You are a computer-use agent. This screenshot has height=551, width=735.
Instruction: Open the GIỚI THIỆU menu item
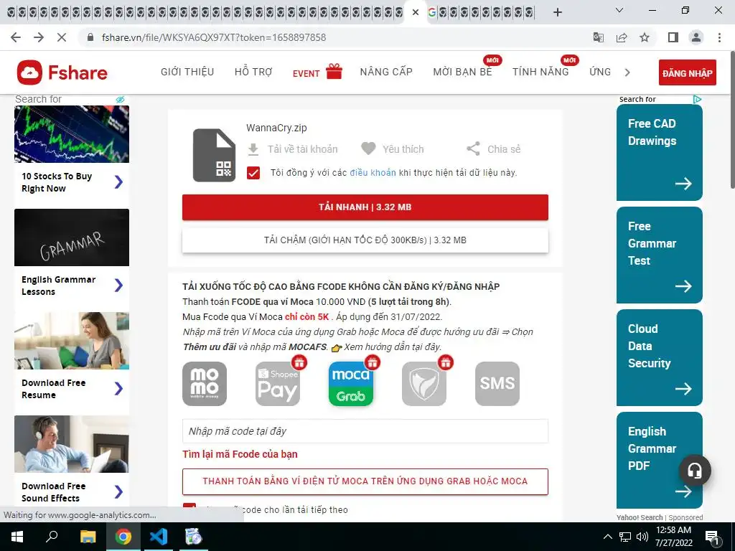[187, 72]
